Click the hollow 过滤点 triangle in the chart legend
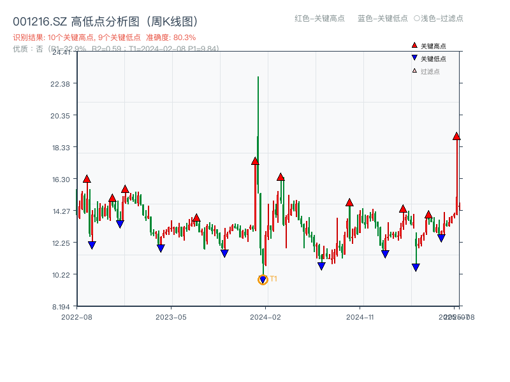510x382 pixels. [x=414, y=71]
